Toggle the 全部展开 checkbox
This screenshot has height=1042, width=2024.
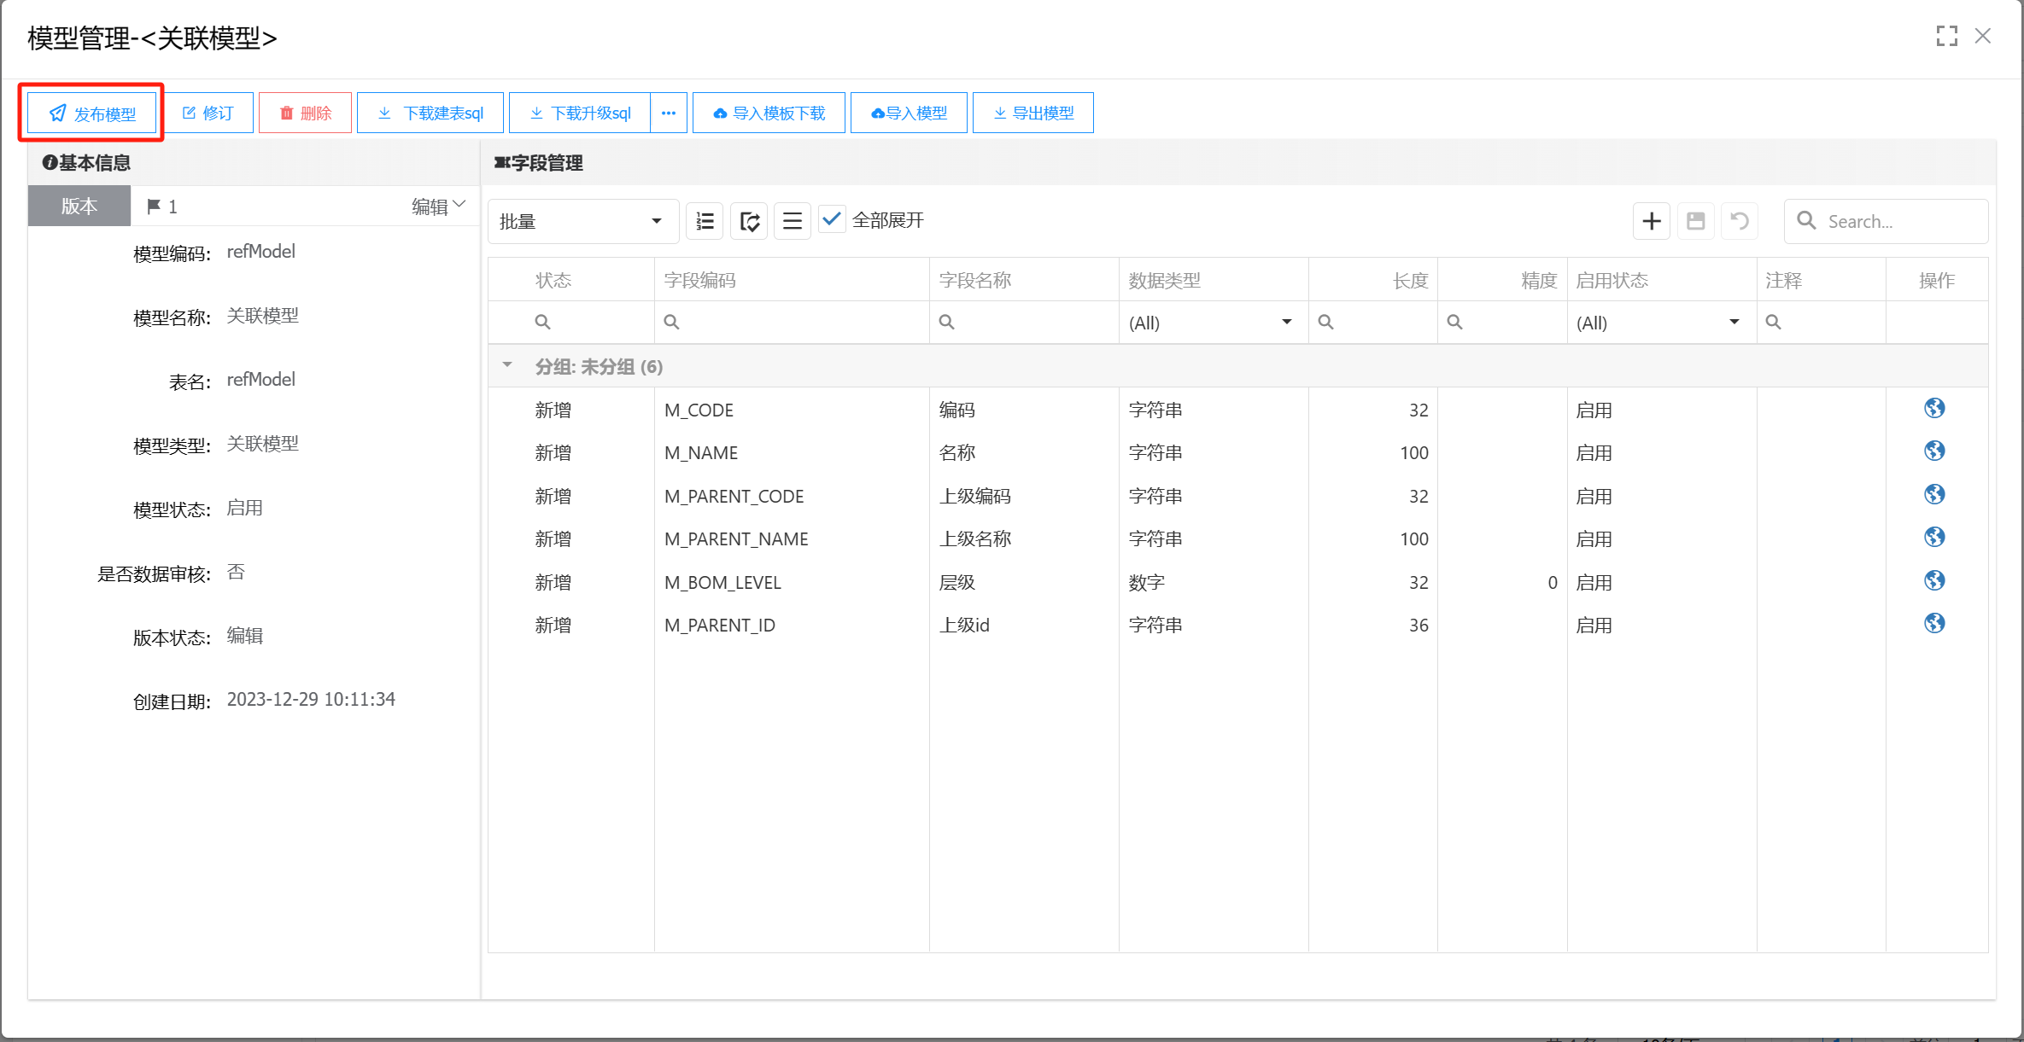832,220
